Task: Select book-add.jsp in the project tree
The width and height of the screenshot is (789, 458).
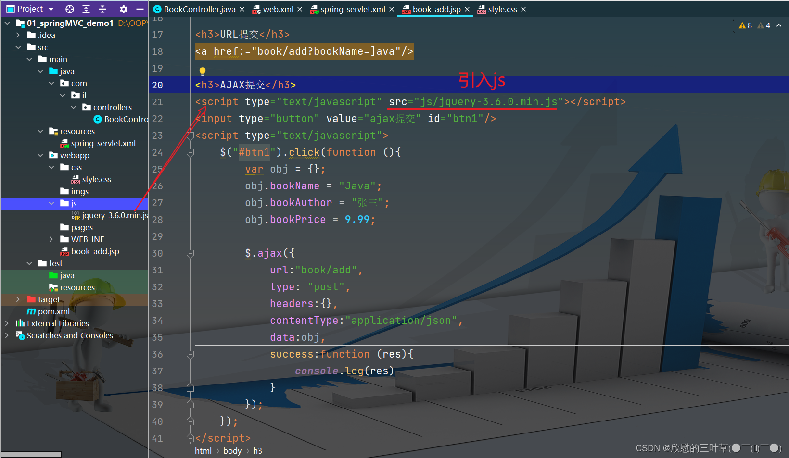Action: point(89,251)
